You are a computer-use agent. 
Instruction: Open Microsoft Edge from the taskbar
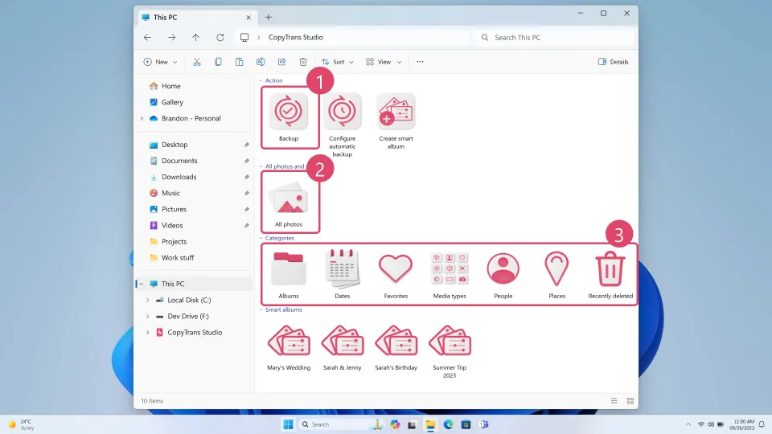click(448, 424)
